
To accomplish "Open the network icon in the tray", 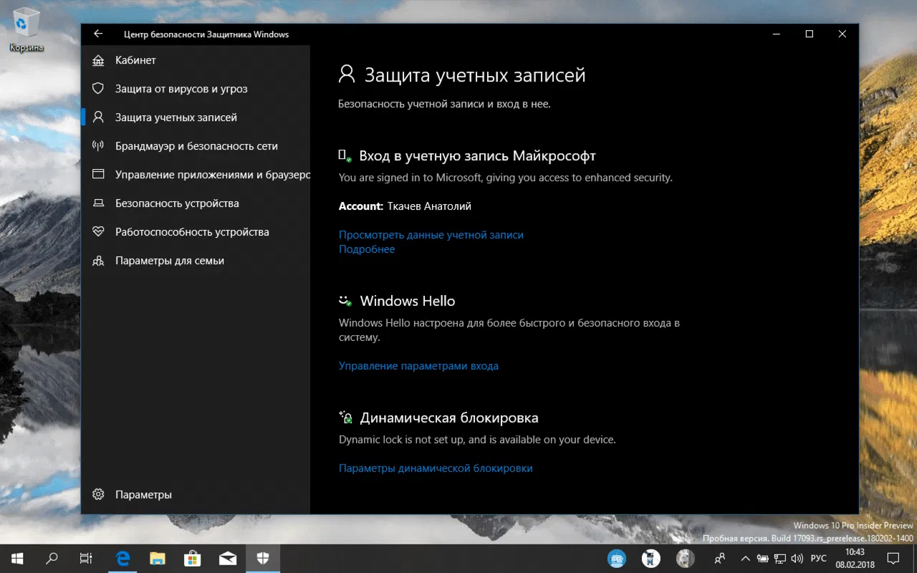I will [780, 558].
